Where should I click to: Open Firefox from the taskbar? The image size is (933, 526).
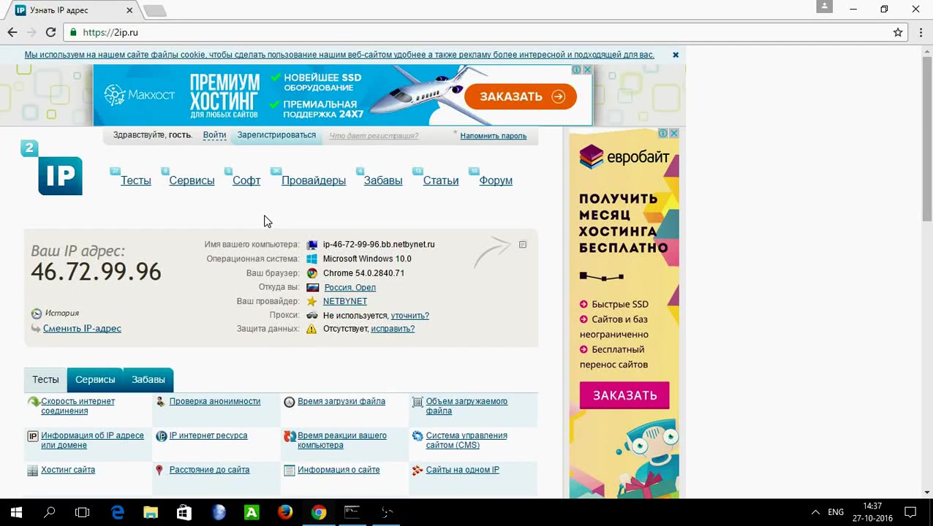tap(285, 512)
